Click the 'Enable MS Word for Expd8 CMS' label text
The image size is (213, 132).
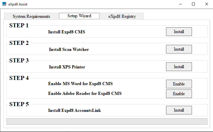[x=80, y=84]
